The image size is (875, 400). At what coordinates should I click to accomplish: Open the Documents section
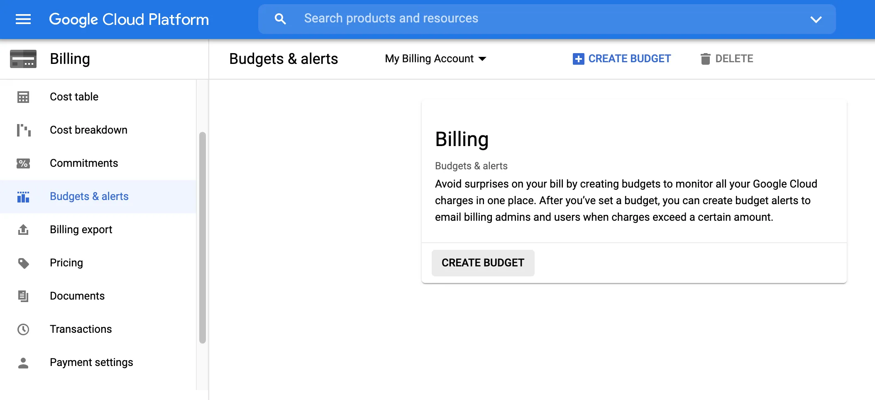(98, 296)
